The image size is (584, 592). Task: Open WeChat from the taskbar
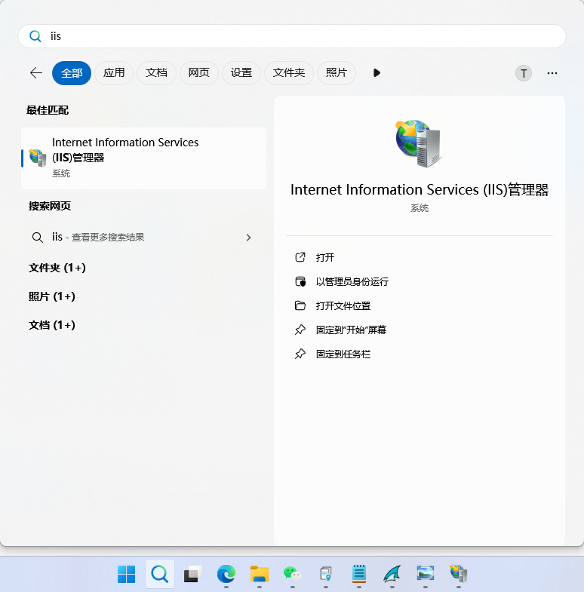coord(293,574)
